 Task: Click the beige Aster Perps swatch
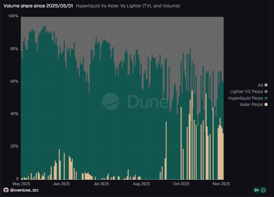click(x=266, y=104)
